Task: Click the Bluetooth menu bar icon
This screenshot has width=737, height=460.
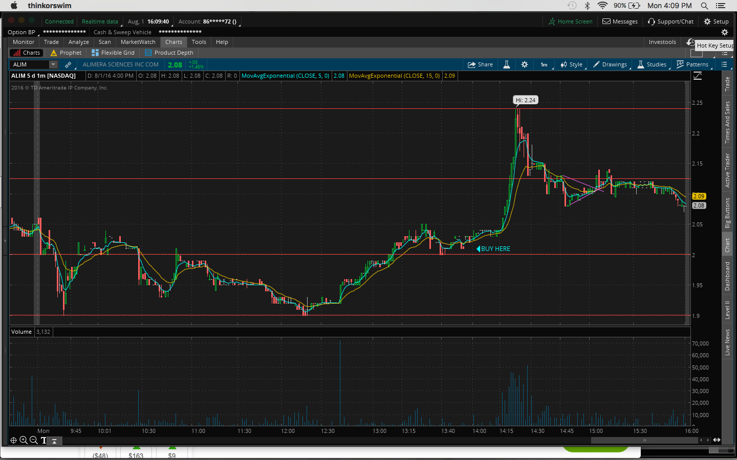Action: point(588,6)
